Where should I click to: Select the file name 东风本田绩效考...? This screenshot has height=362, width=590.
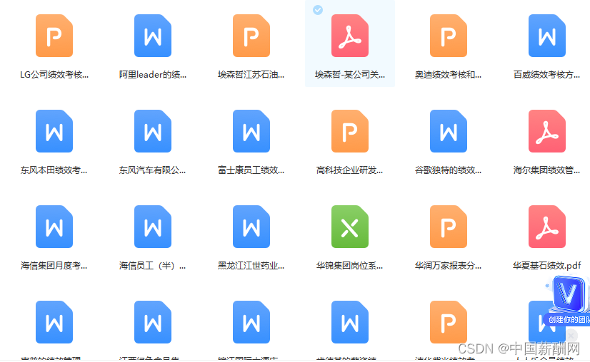[x=54, y=170]
